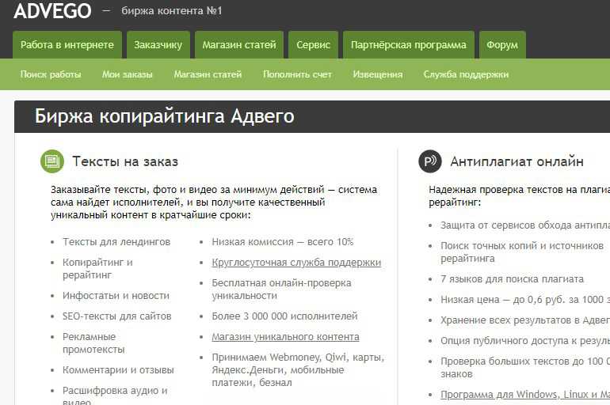The width and height of the screenshot is (610, 405).
Task: Click Хранение всех результатов item
Action: coord(525,320)
